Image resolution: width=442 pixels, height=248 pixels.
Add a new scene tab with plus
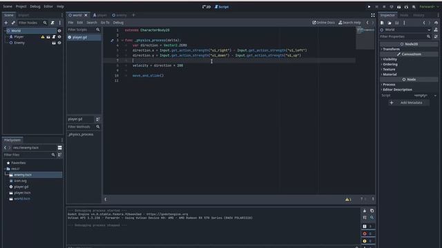click(x=133, y=15)
